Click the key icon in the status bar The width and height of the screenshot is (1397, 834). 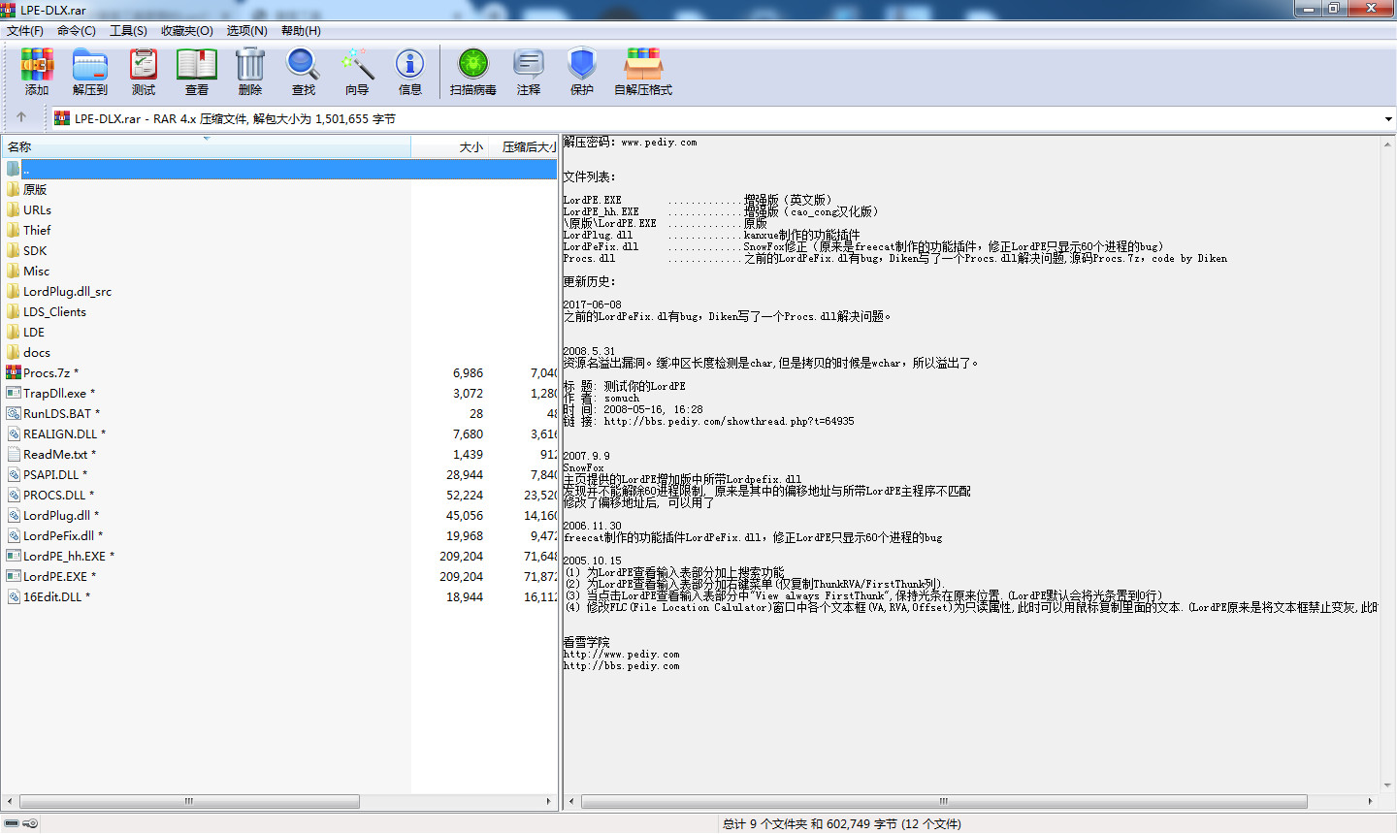(30, 823)
